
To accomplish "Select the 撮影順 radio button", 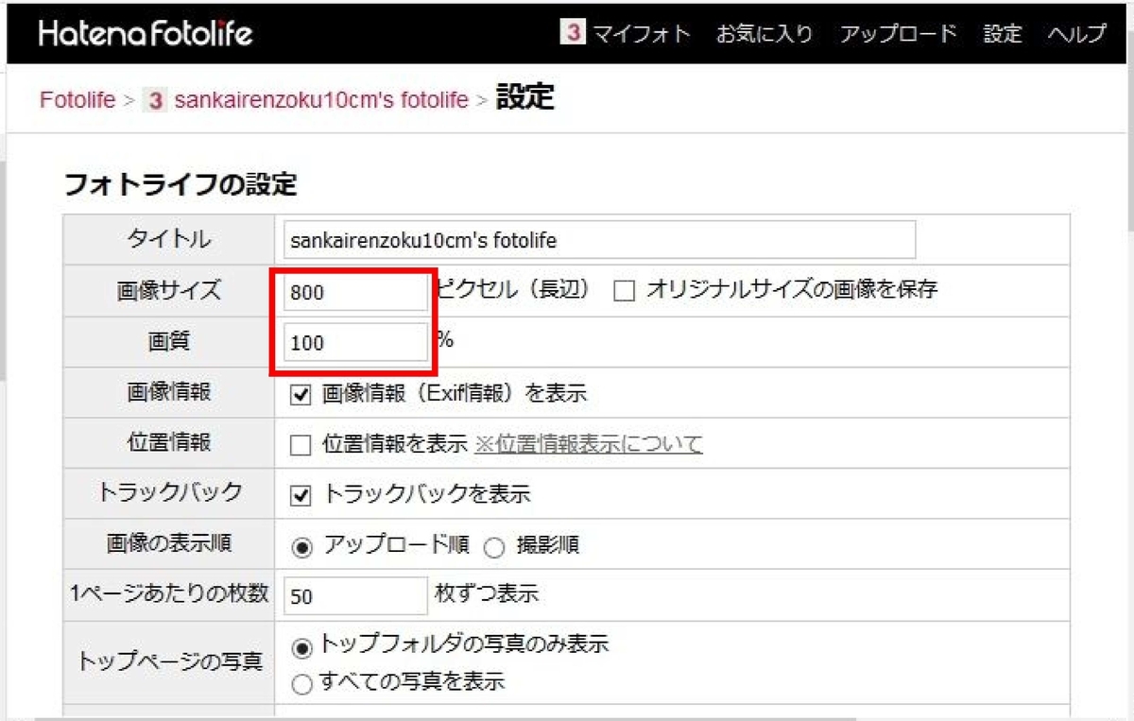I will tap(495, 546).
